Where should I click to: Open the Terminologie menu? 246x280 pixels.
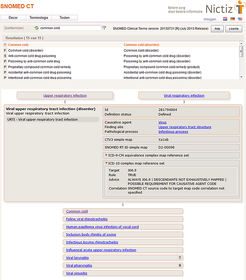tap(39, 18)
